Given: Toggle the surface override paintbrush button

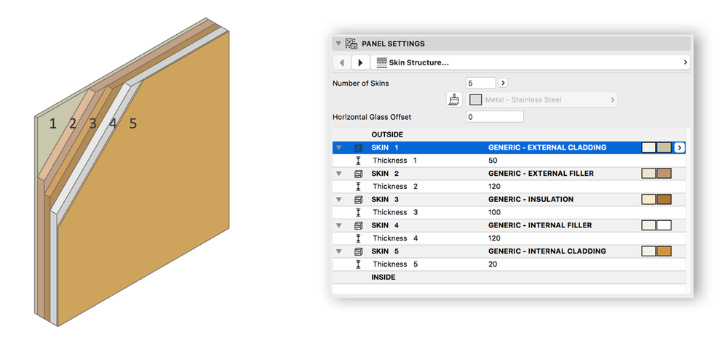Looking at the screenshot, I should point(454,100).
